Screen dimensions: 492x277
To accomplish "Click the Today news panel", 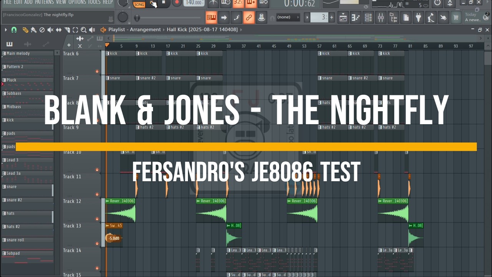I will pyautogui.click(x=477, y=17).
